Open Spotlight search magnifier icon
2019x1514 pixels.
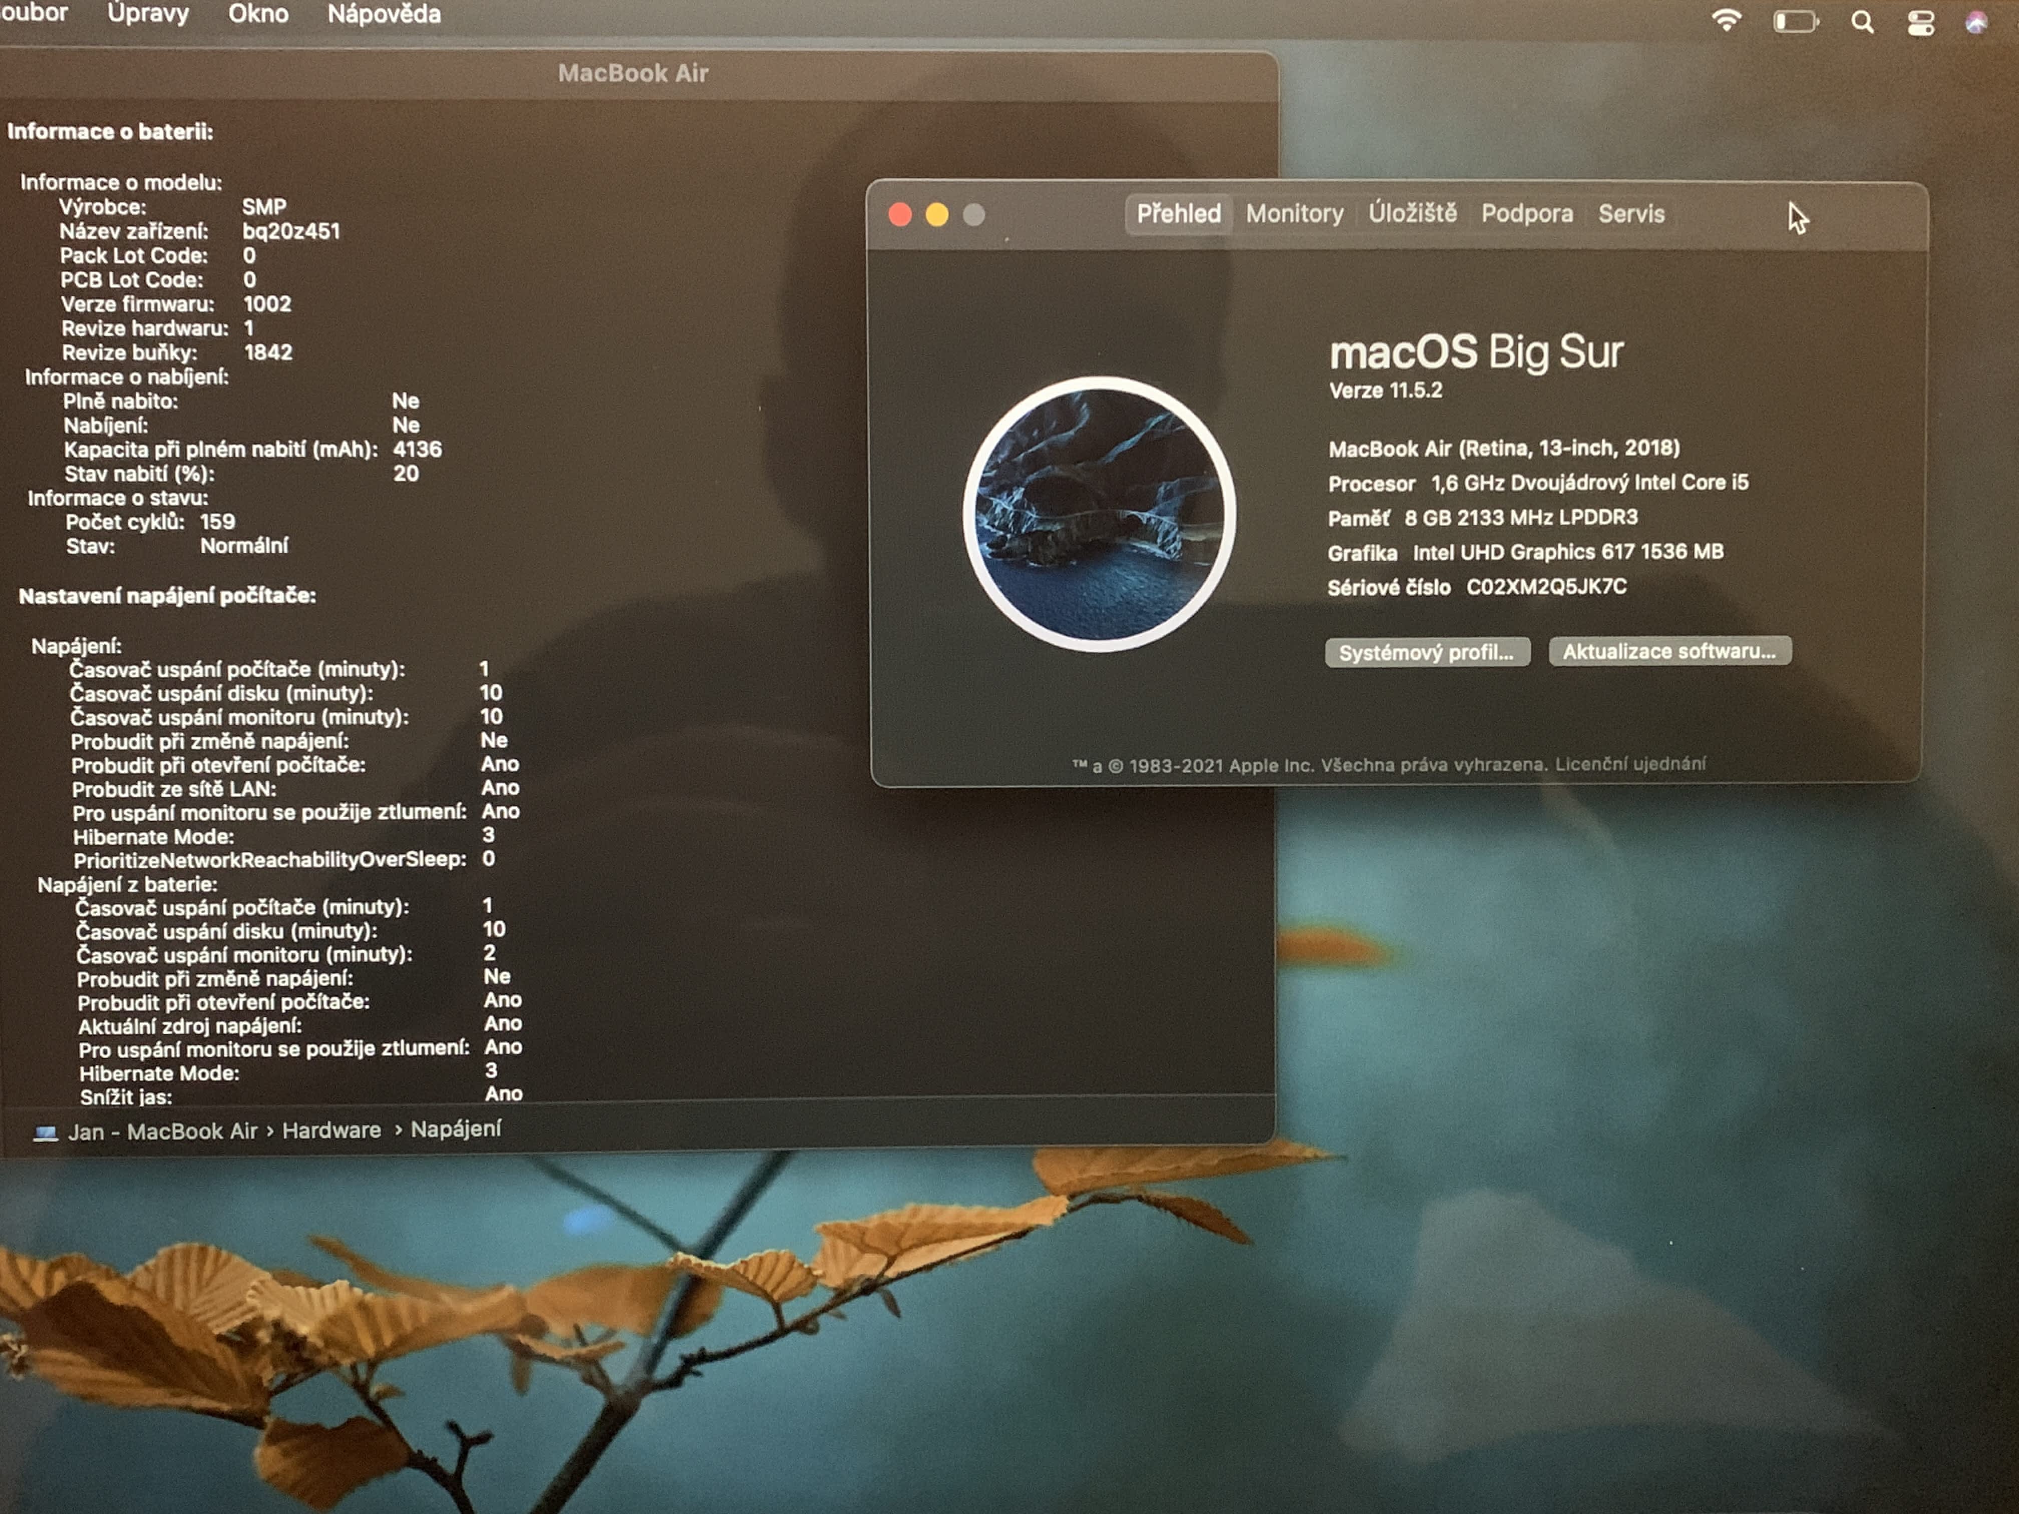click(1862, 22)
